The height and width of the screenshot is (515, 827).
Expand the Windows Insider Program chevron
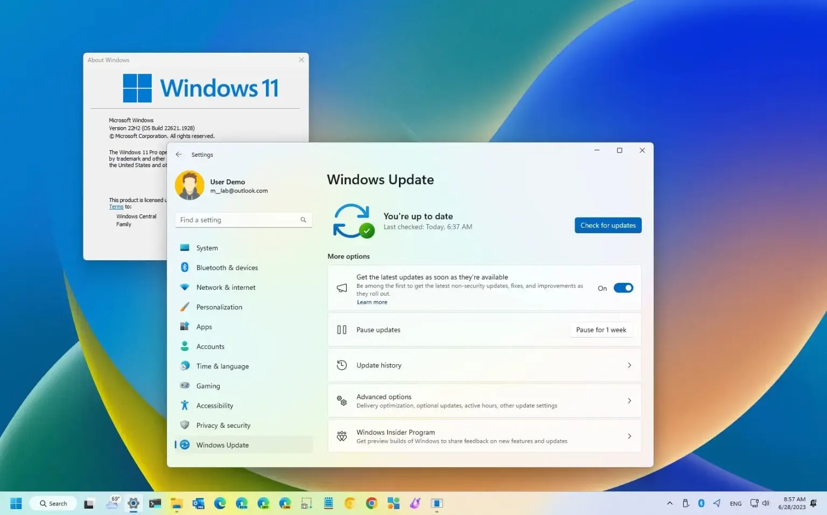629,436
